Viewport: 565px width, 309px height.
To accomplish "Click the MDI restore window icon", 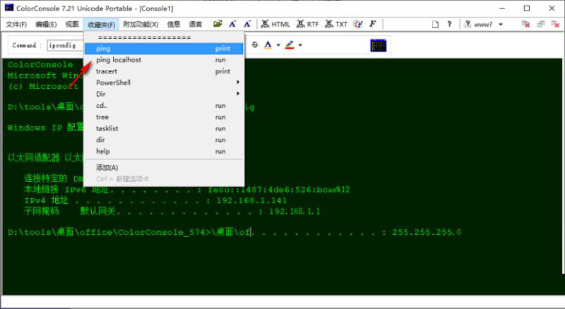I will [x=541, y=25].
